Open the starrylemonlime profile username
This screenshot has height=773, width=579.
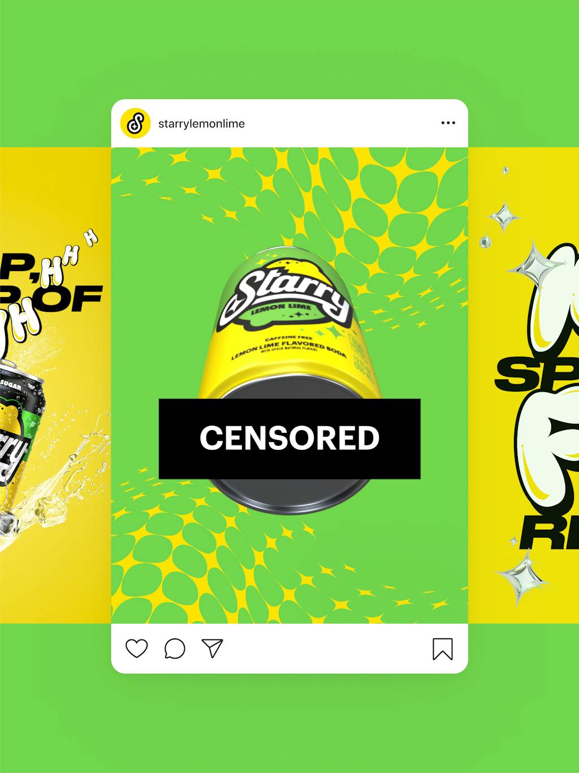coord(201,123)
